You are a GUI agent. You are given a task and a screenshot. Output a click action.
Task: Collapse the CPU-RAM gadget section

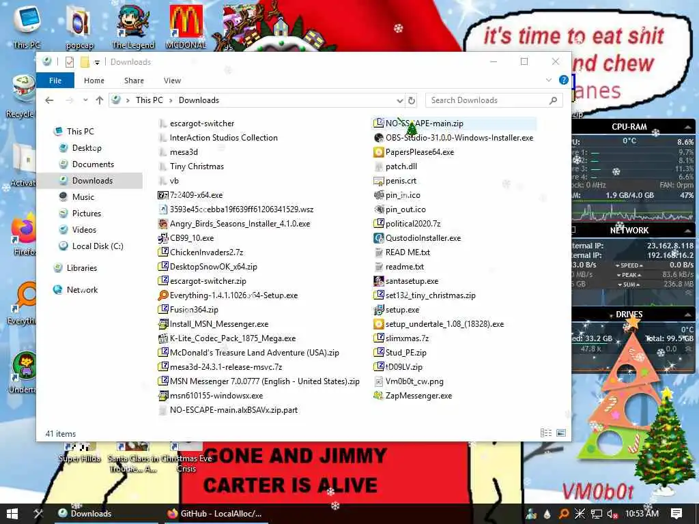[688, 127]
